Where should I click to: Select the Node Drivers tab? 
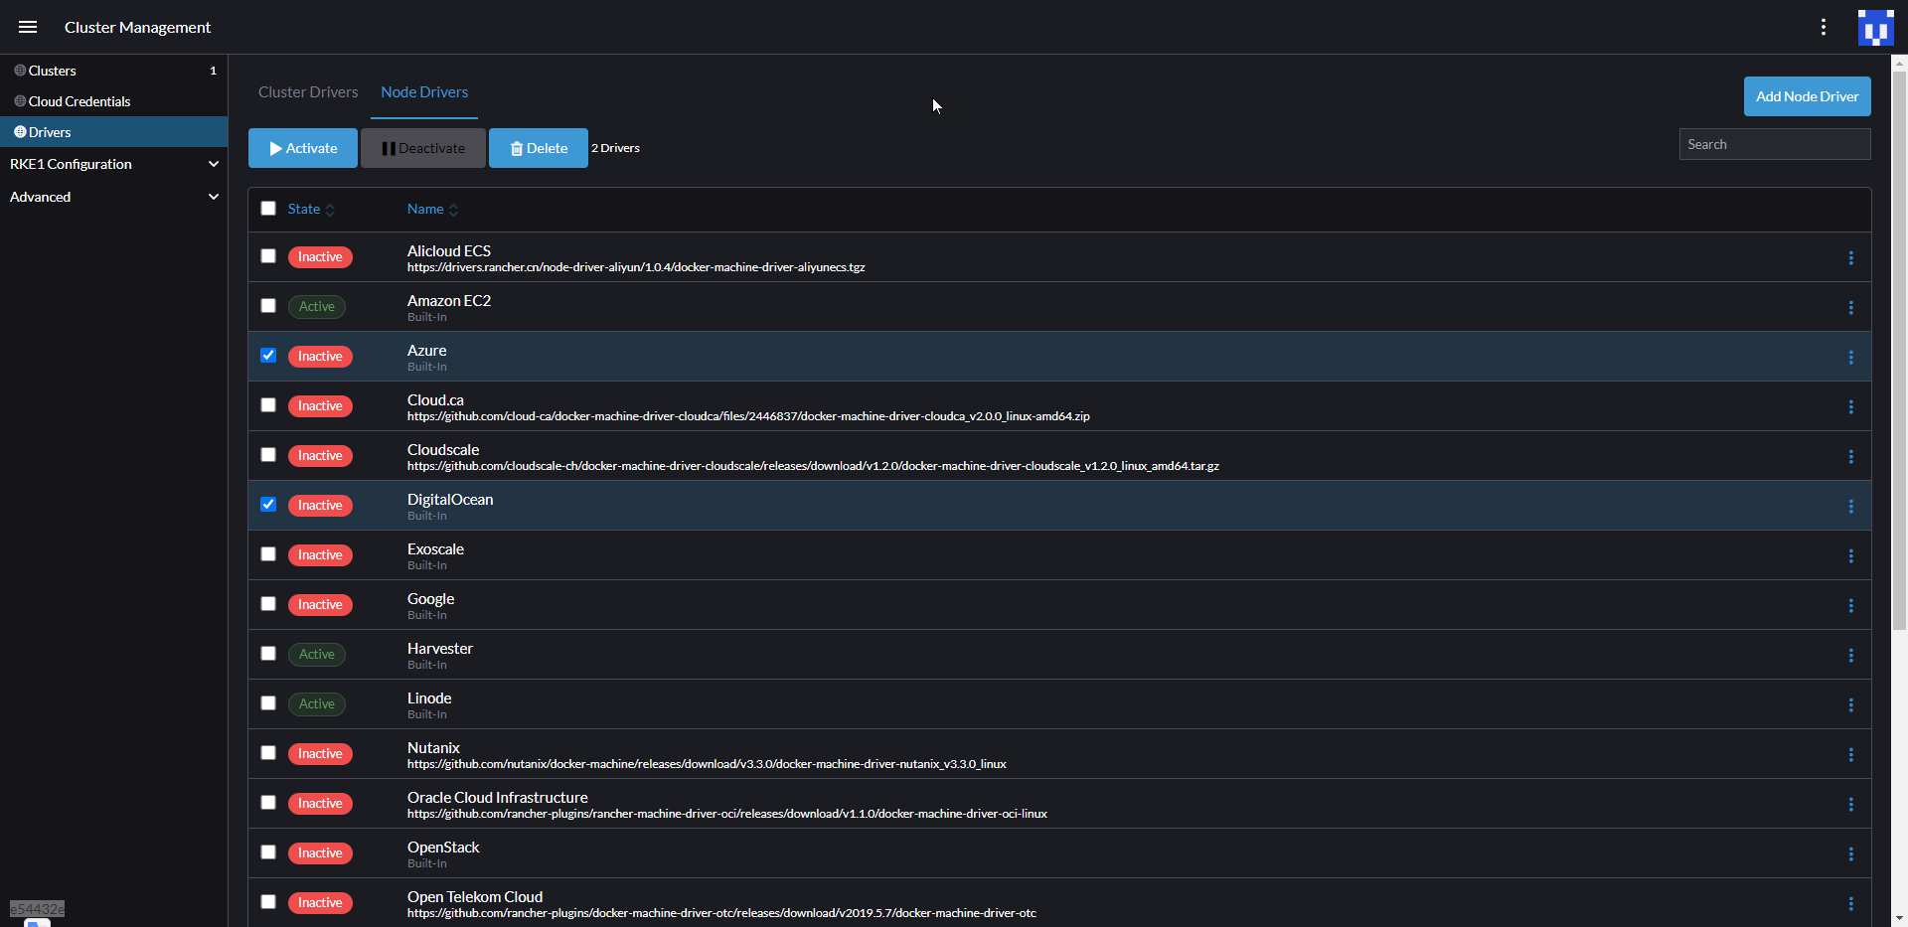[x=424, y=91]
